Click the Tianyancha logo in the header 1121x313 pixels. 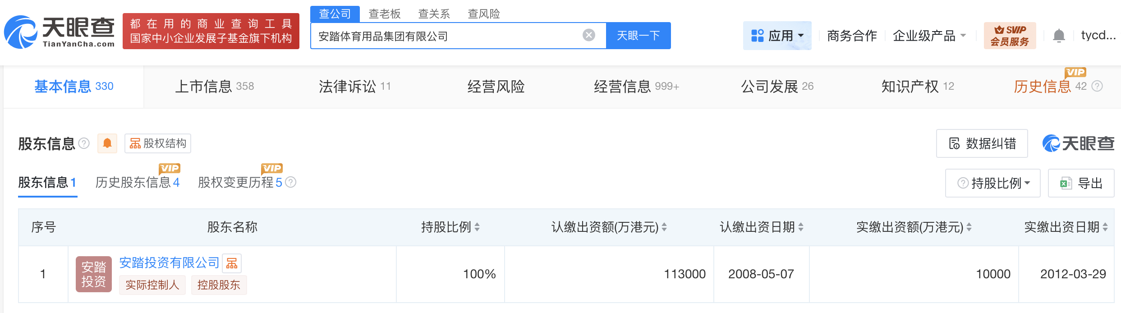[x=60, y=32]
